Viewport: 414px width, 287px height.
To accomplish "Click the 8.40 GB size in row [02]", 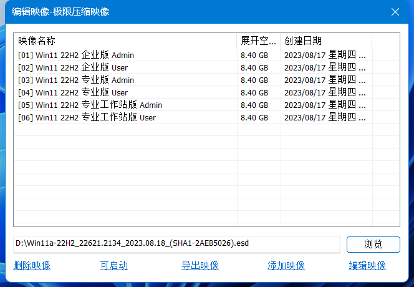I will 254,67.
